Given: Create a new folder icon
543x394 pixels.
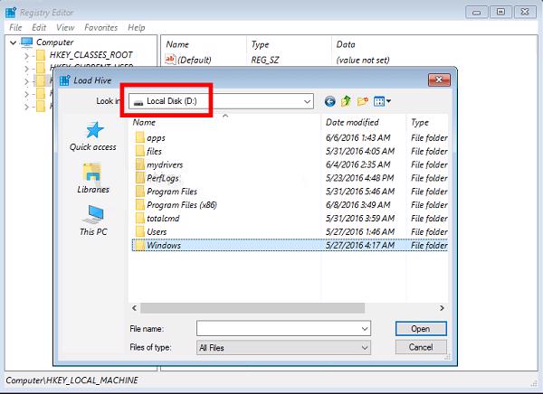Looking at the screenshot, I should [x=363, y=101].
